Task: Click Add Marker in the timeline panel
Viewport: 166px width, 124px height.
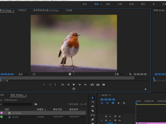Action: click(119, 103)
